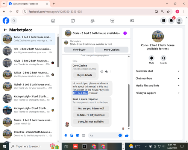Open more options dots beside card

coord(111,72)
